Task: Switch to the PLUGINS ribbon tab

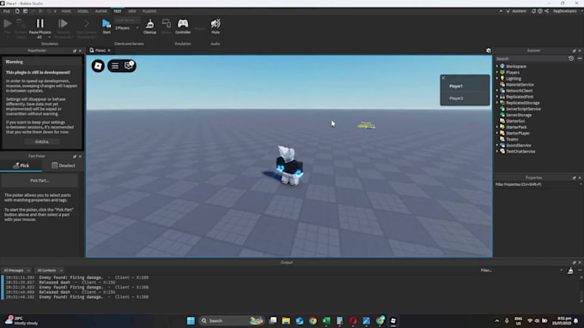Action: [x=149, y=11]
